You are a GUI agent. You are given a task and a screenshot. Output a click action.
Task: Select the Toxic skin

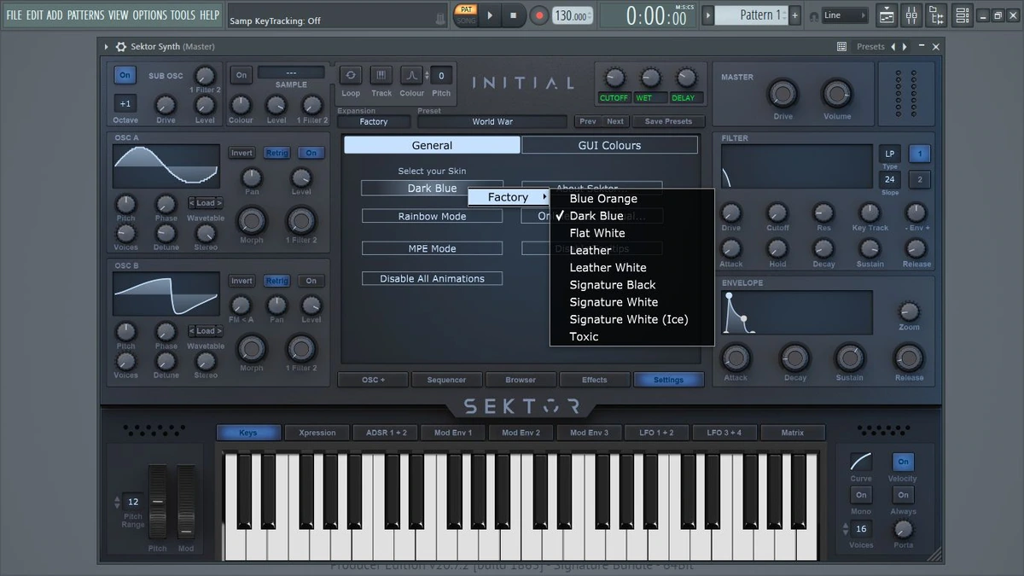(631, 336)
